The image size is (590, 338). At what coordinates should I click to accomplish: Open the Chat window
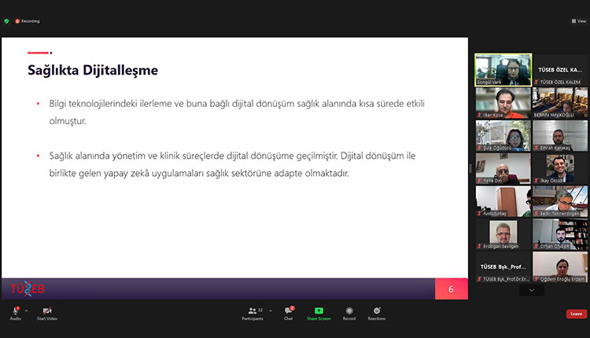[289, 311]
